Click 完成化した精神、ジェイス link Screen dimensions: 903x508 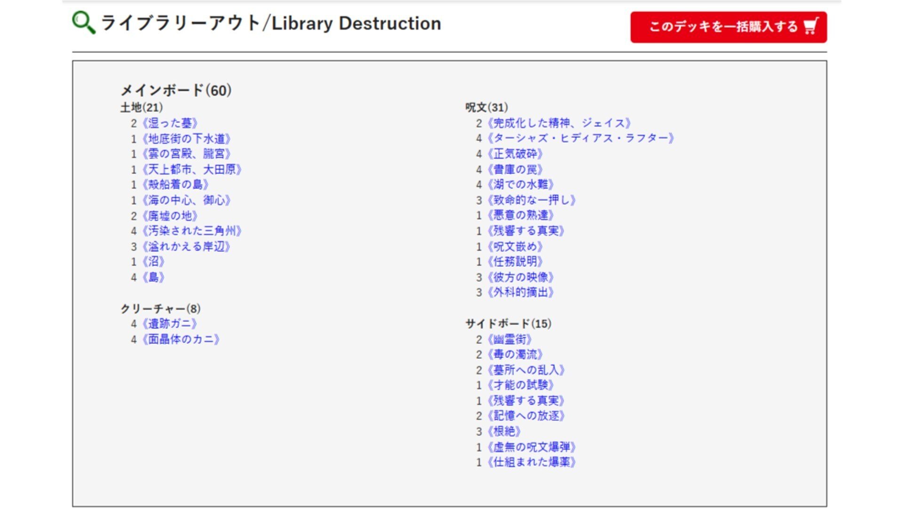tap(559, 123)
